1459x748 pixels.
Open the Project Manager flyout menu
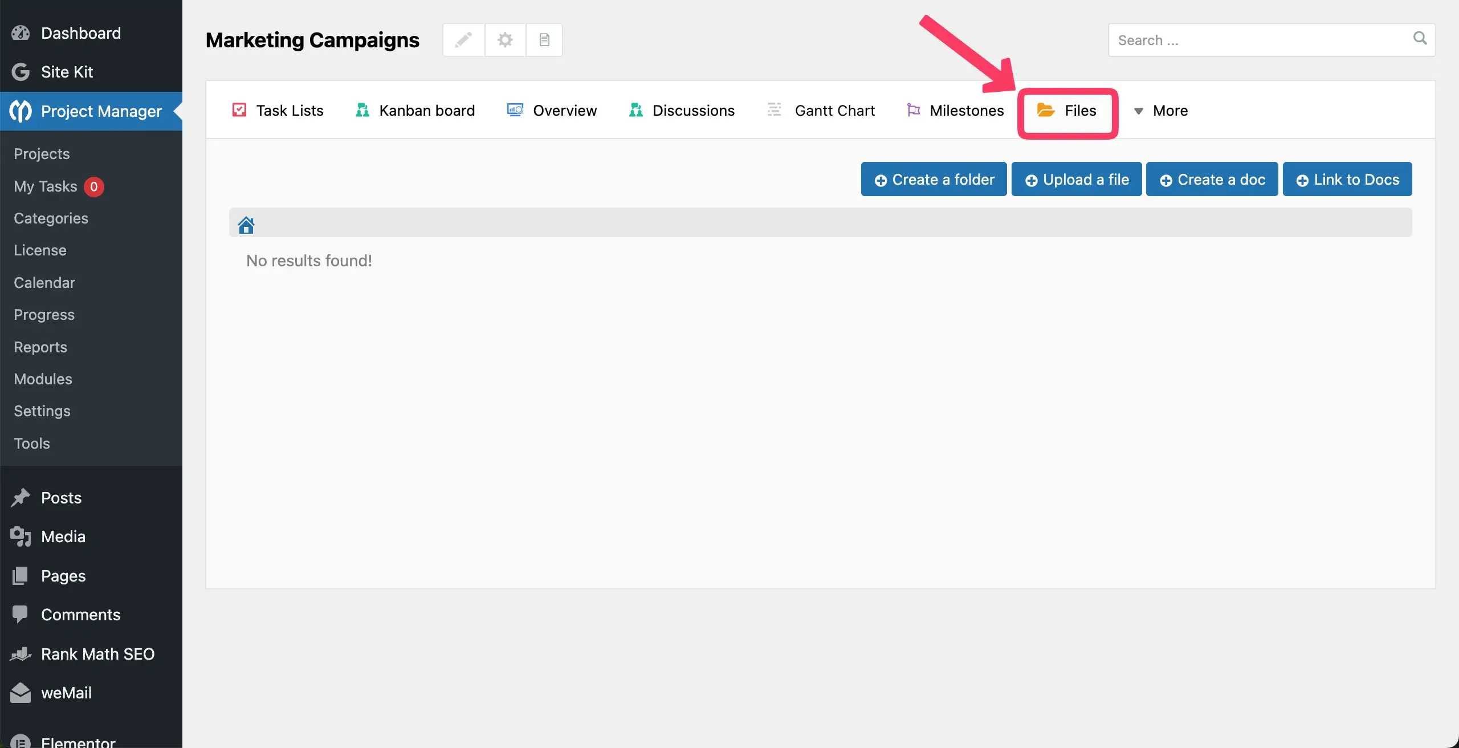101,111
